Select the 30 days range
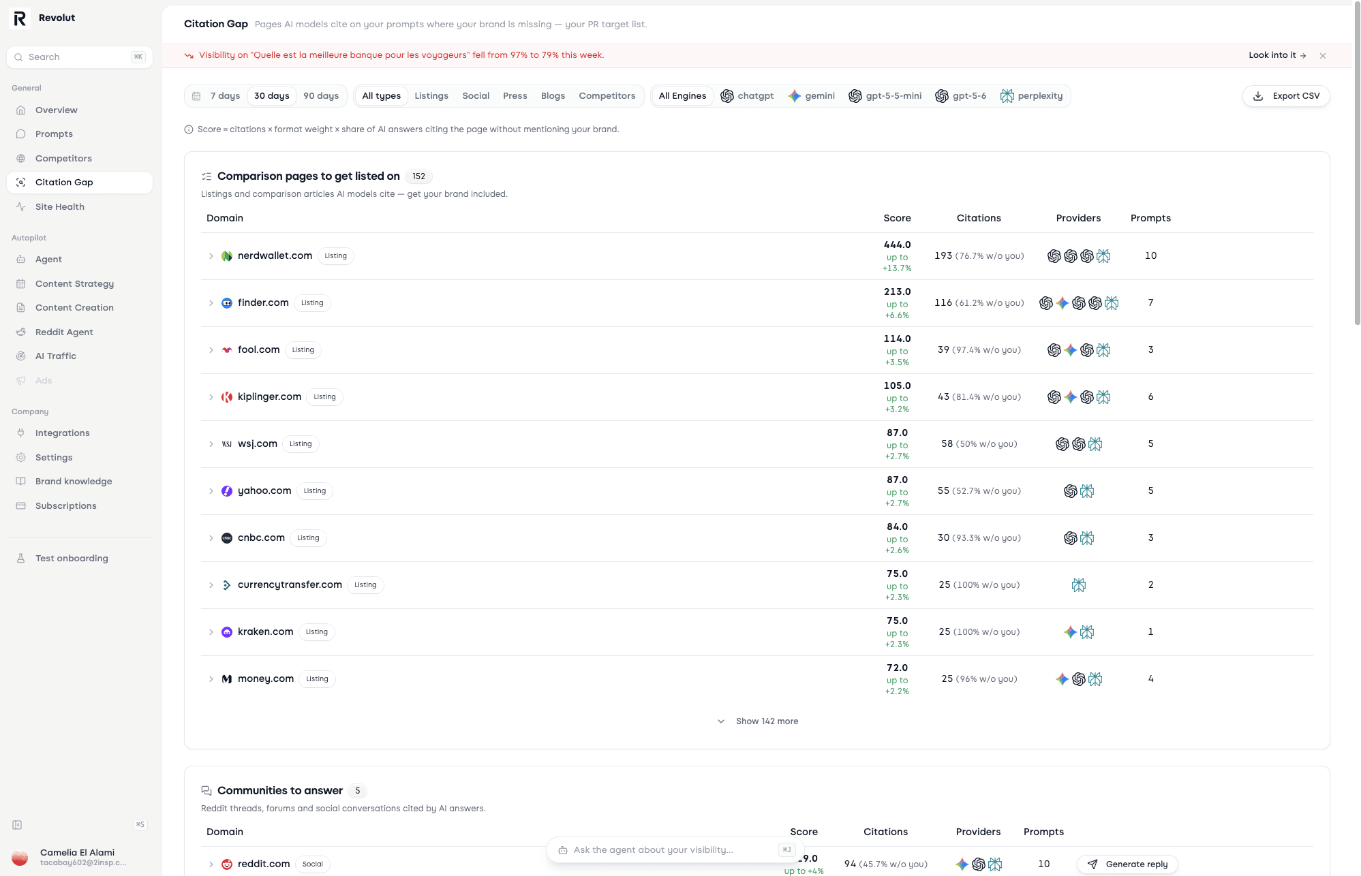This screenshot has width=1361, height=876. [x=272, y=96]
